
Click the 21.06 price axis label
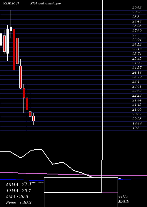click(x=137, y=109)
